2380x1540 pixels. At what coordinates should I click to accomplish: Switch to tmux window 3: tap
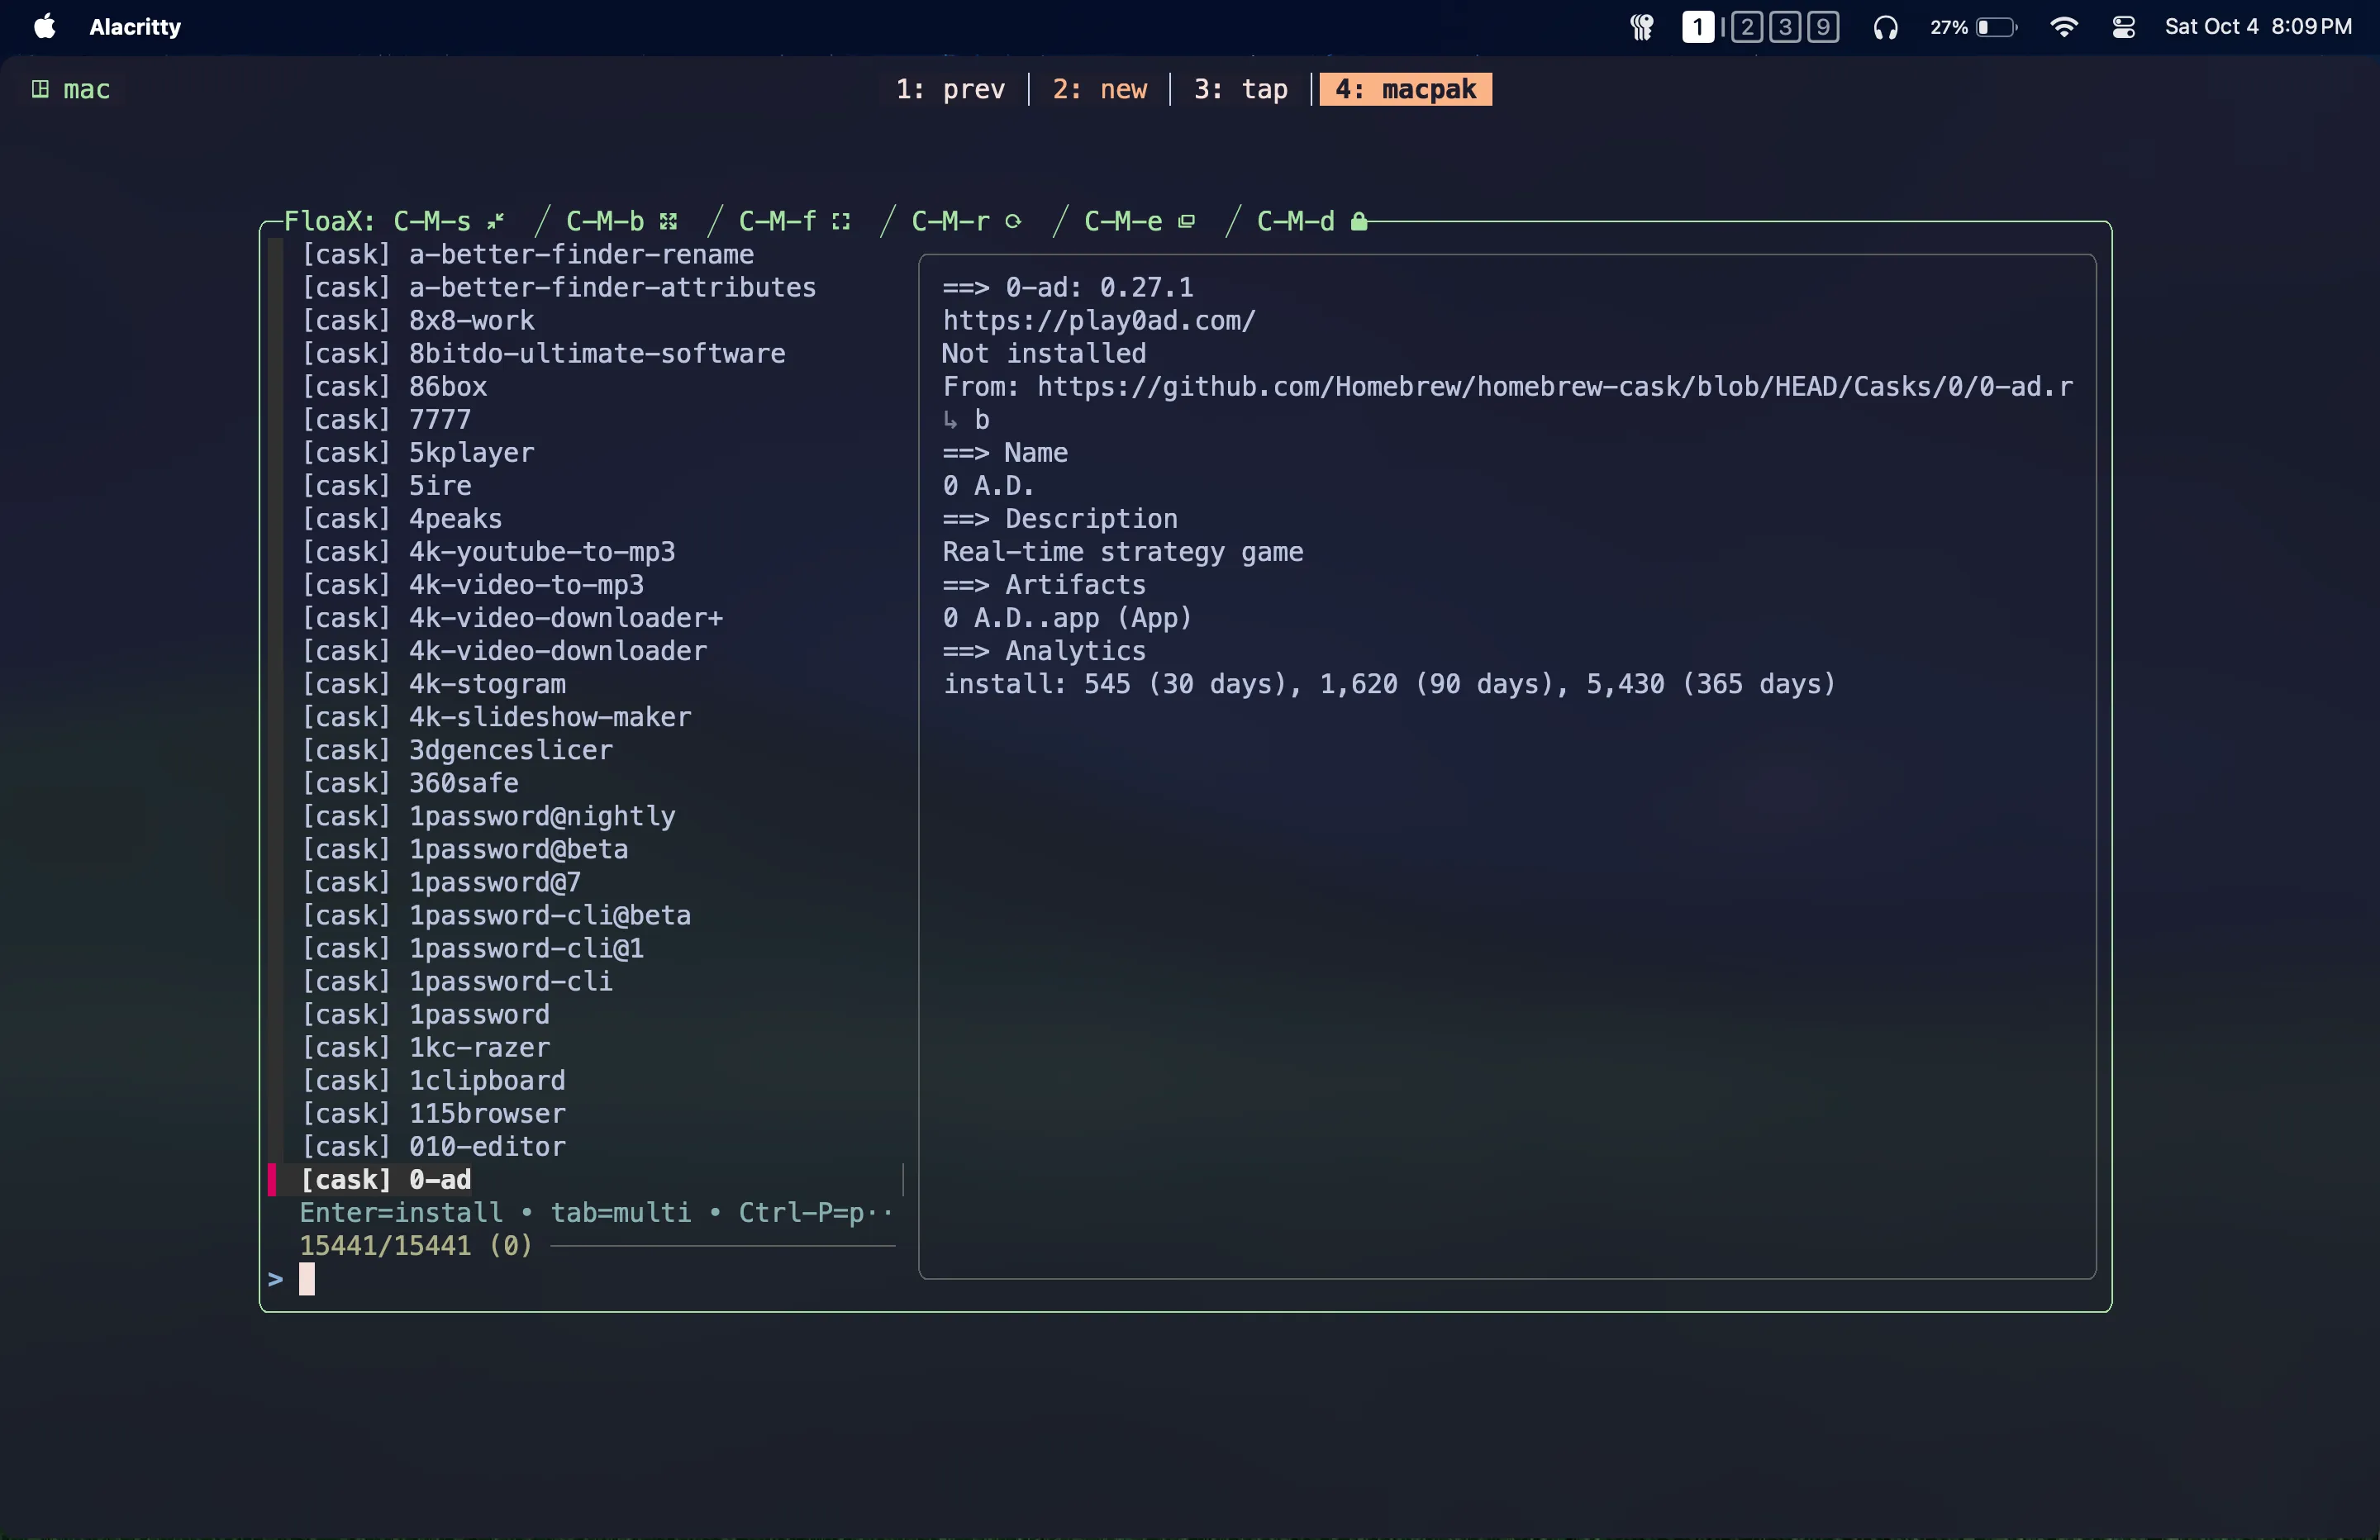[x=1240, y=90]
